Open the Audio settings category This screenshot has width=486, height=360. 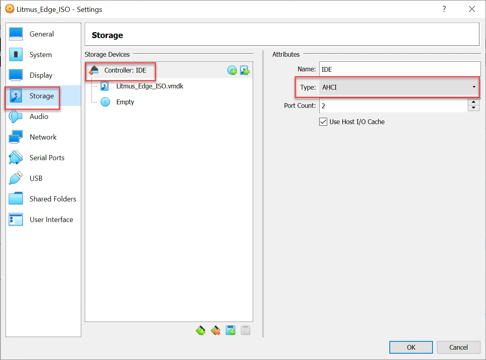(43, 117)
